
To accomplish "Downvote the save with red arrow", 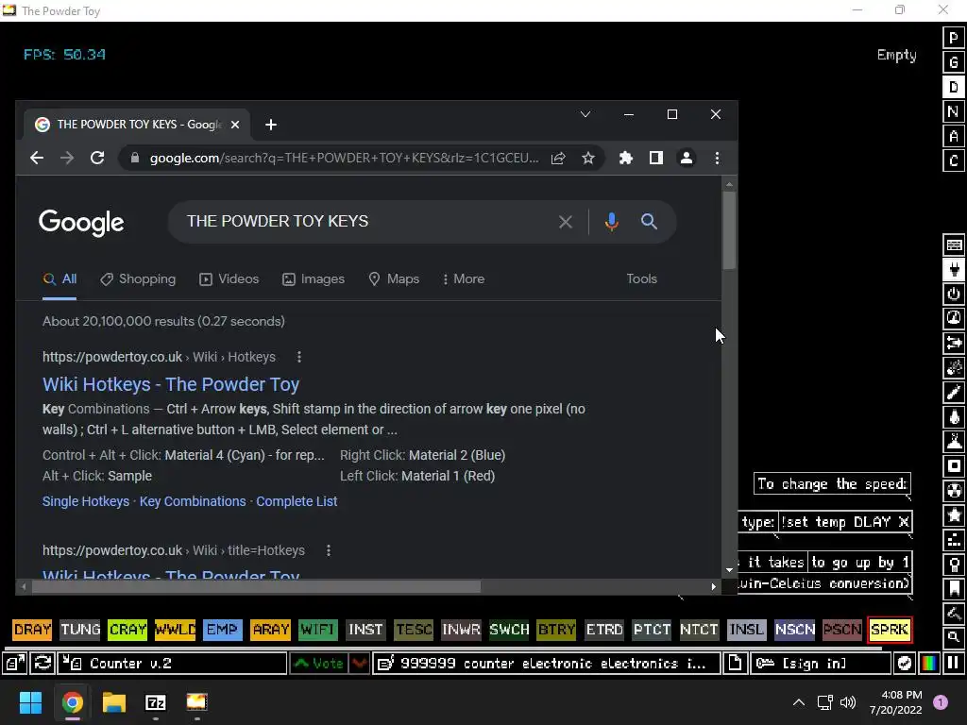I will click(360, 664).
